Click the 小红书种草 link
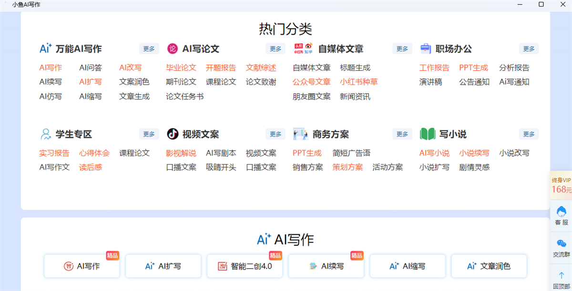The width and height of the screenshot is (572, 291). point(360,82)
